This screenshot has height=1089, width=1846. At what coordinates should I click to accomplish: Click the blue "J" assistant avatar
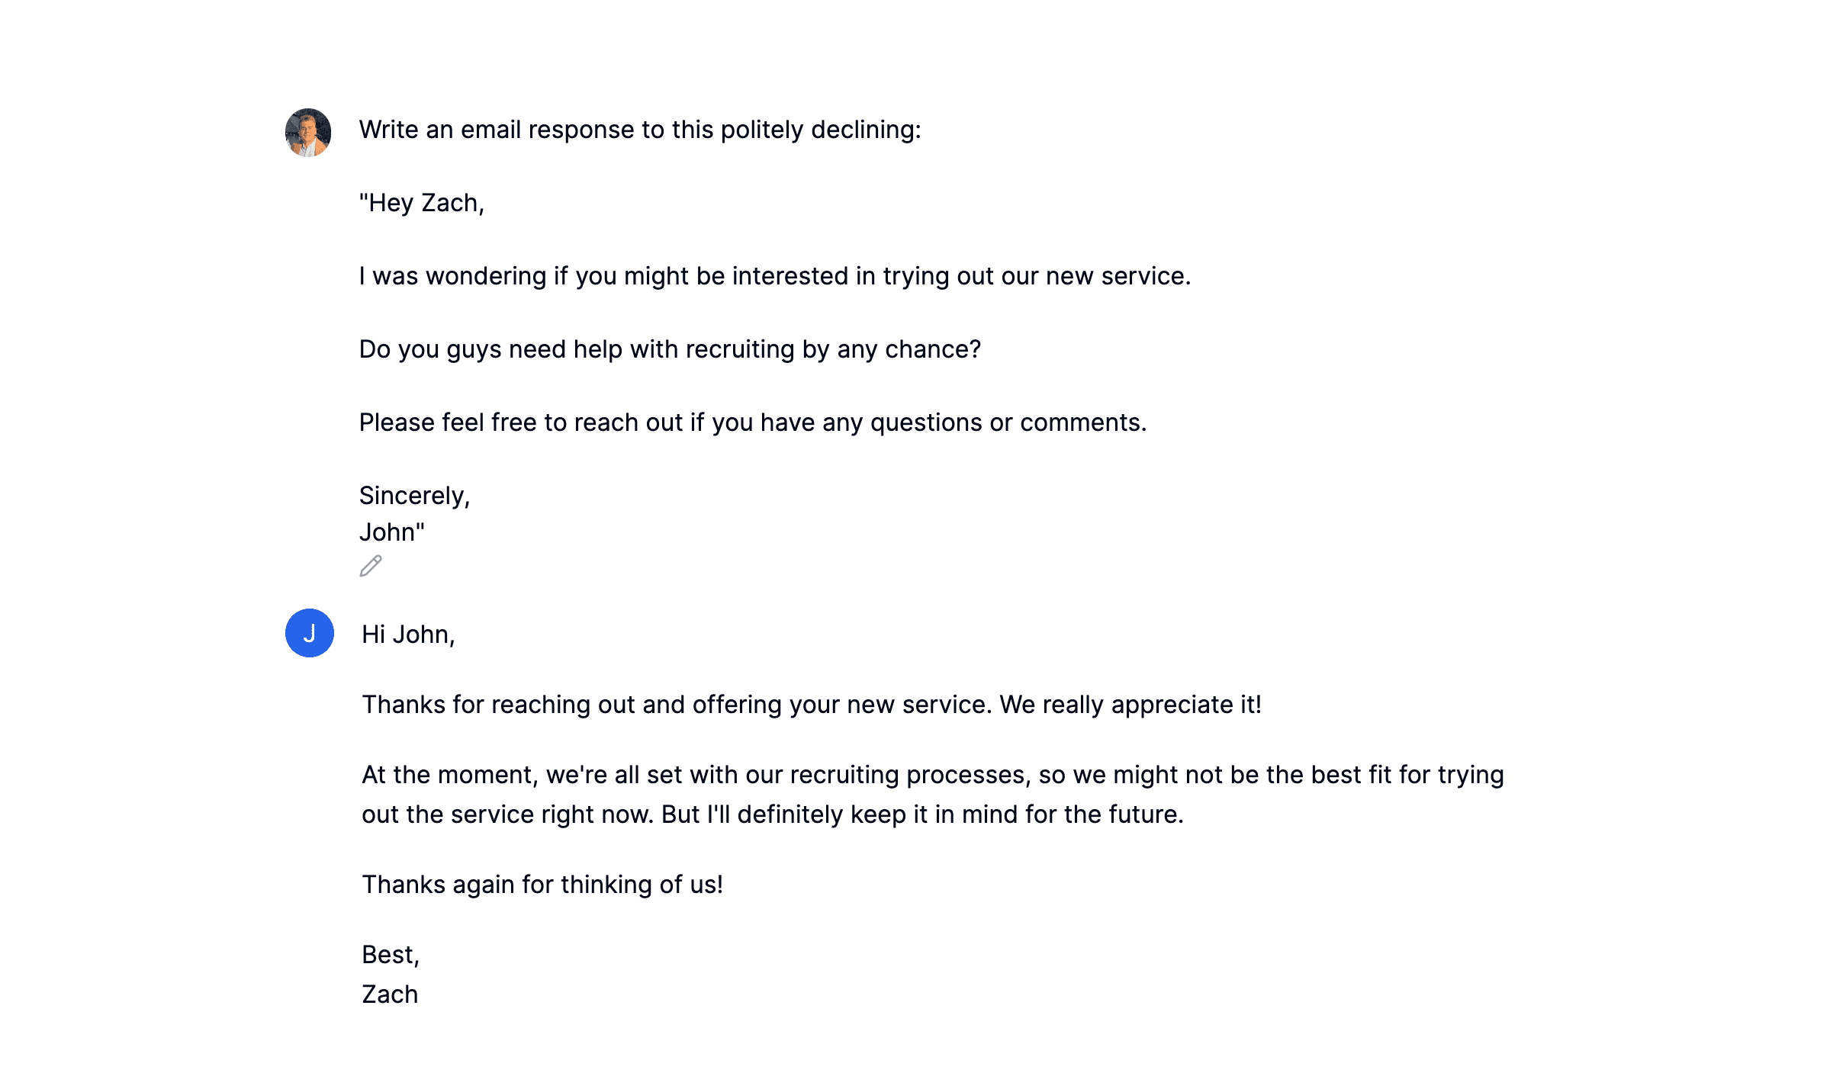pyautogui.click(x=310, y=631)
